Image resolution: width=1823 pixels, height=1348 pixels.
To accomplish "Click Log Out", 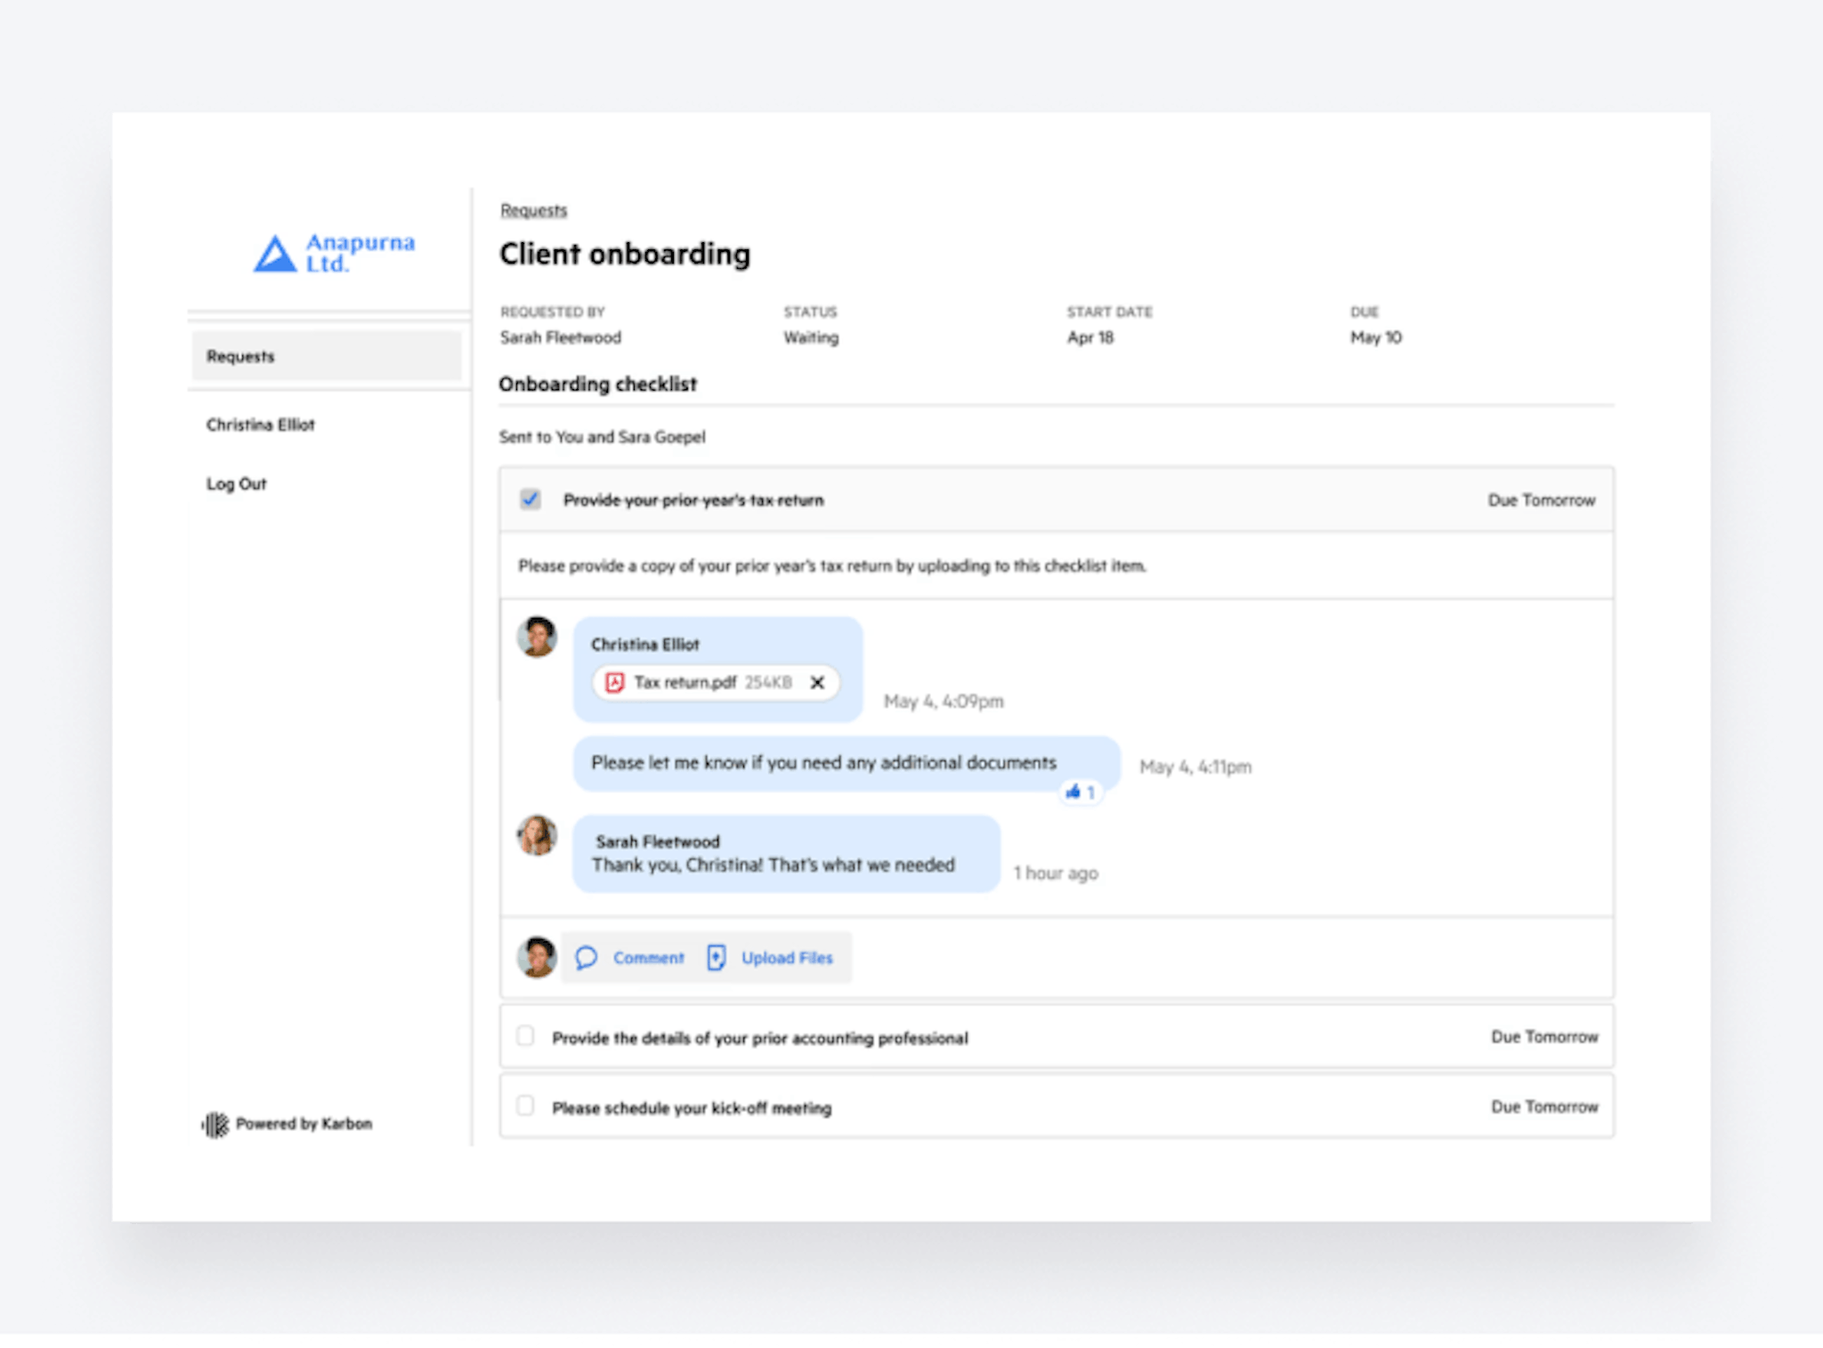I will (236, 483).
